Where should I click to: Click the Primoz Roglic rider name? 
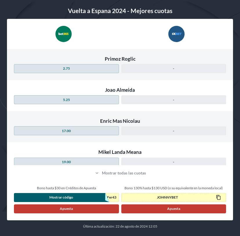(120, 59)
